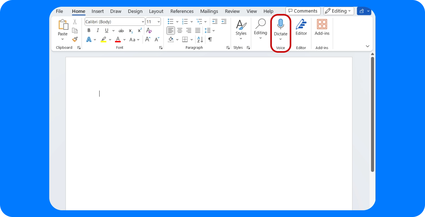425x217 pixels.
Task: Expand the bullet library dropdown arrow
Action: click(177, 22)
